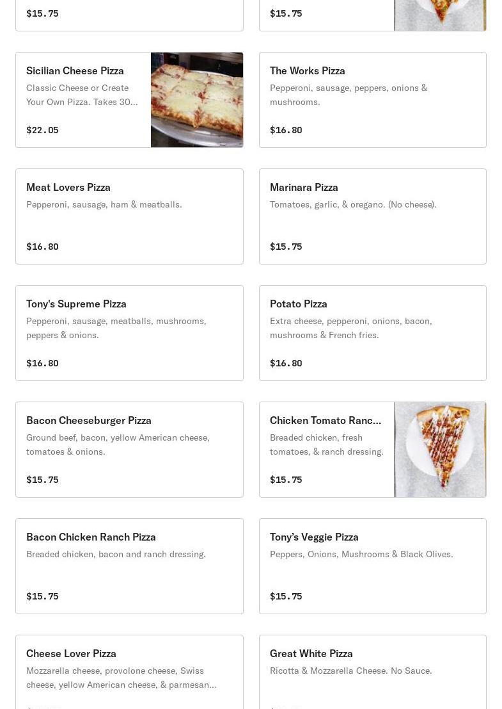Image resolution: width=502 pixels, height=709 pixels.
Task: Choose the Meat Lovers Pizza card
Action: pos(129,216)
